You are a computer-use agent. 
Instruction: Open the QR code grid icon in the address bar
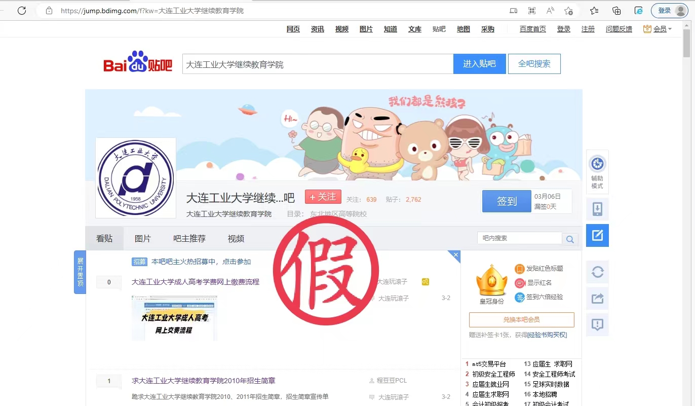(x=532, y=11)
